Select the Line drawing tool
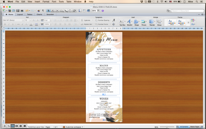Screen dimensions: 206x129 [66, 11]
